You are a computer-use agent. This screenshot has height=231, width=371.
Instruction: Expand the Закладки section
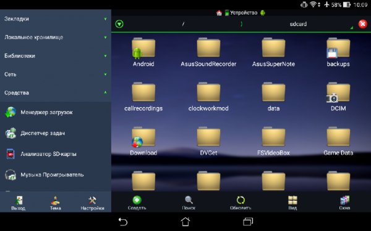coord(56,18)
